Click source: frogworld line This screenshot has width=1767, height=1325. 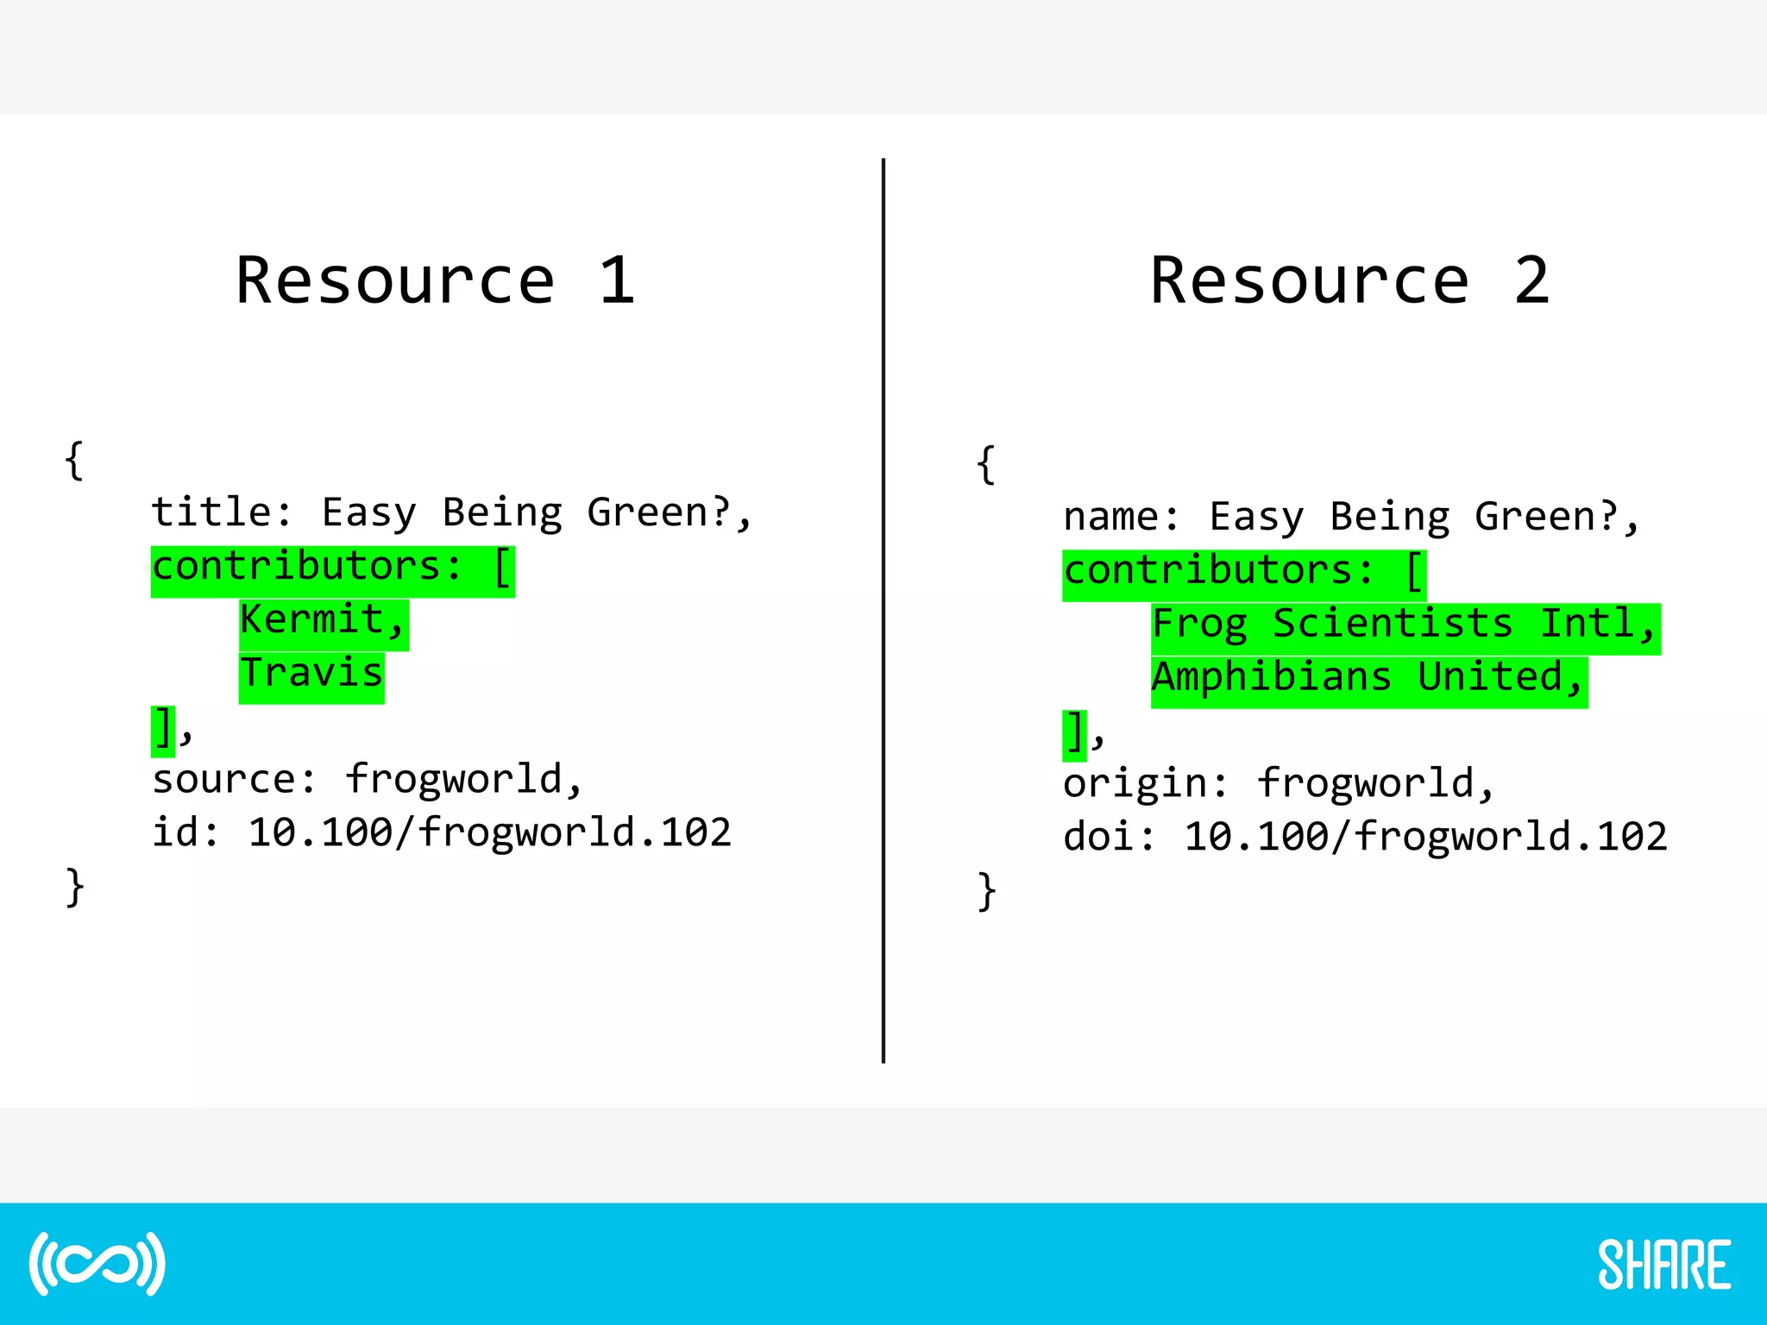click(368, 780)
